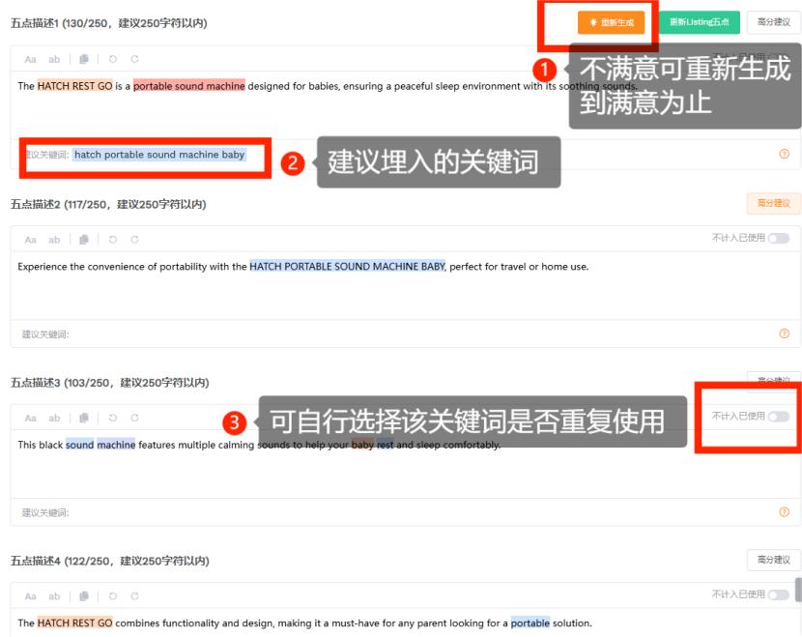802x637 pixels.
Task: Copy the text of 五点描述2 with the copy icon
Action: tap(84, 240)
